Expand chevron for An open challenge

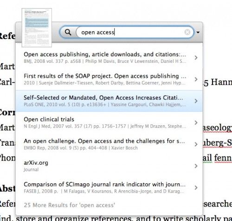click(x=196, y=144)
